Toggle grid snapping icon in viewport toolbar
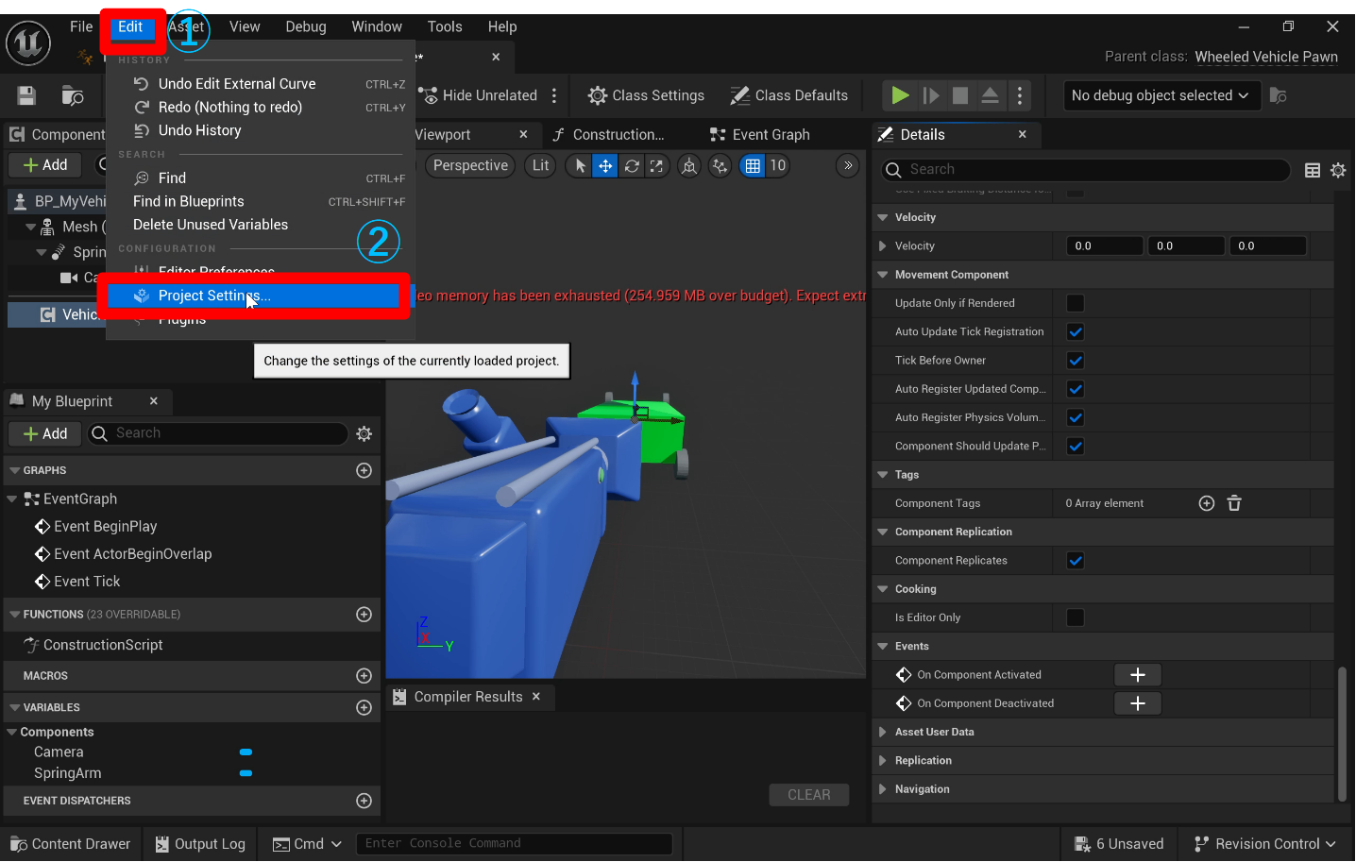 pos(753,166)
